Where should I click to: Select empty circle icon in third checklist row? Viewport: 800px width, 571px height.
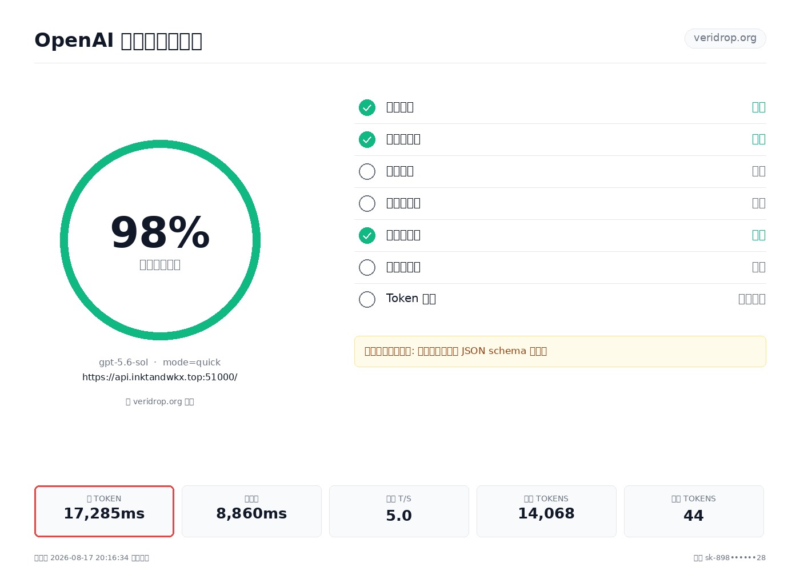pyautogui.click(x=367, y=171)
